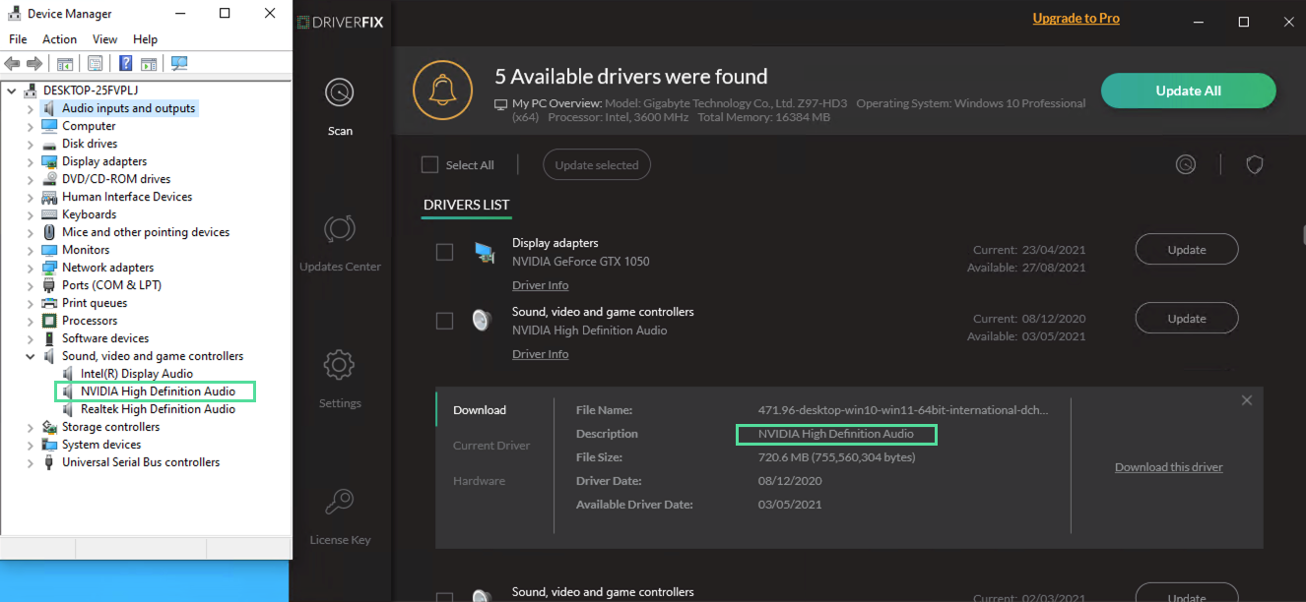Open the blue Help icon in Device Manager
Viewport: 1306px width, 602px height.
point(126,64)
